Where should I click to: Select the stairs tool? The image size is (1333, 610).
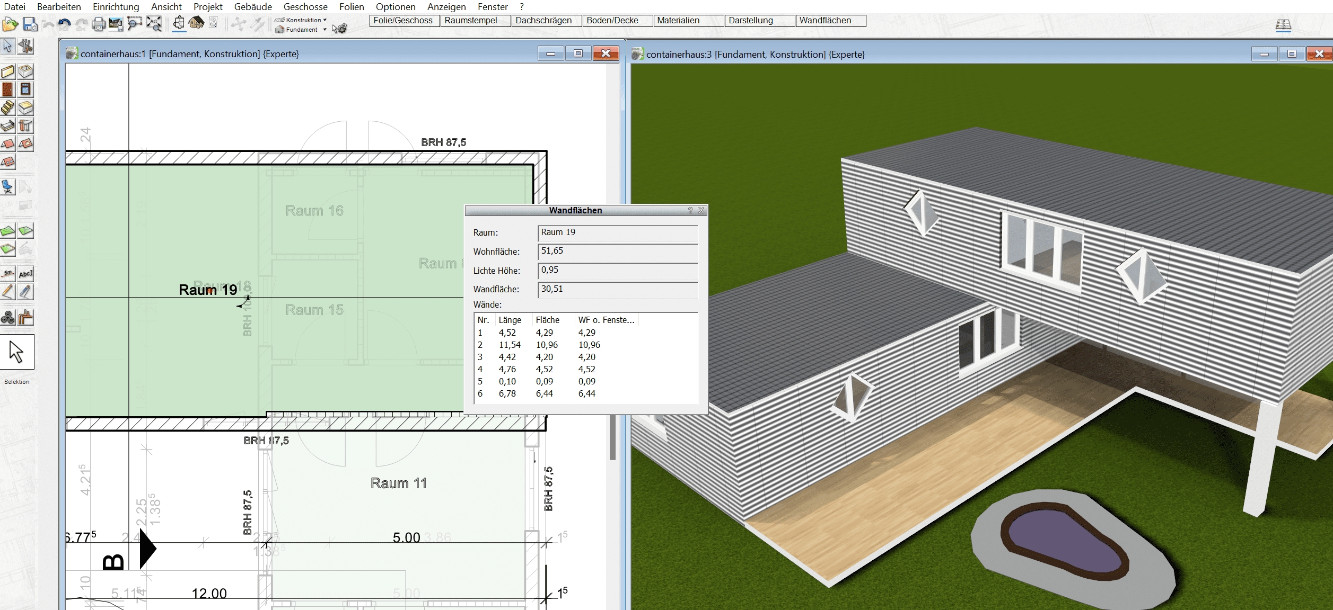(x=8, y=107)
